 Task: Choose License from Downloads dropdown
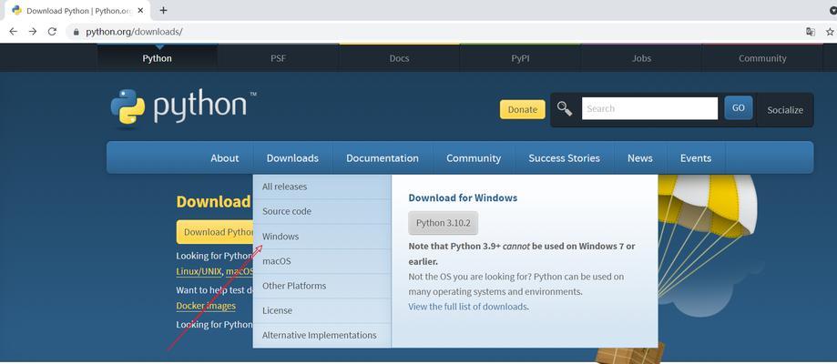pyautogui.click(x=322, y=310)
